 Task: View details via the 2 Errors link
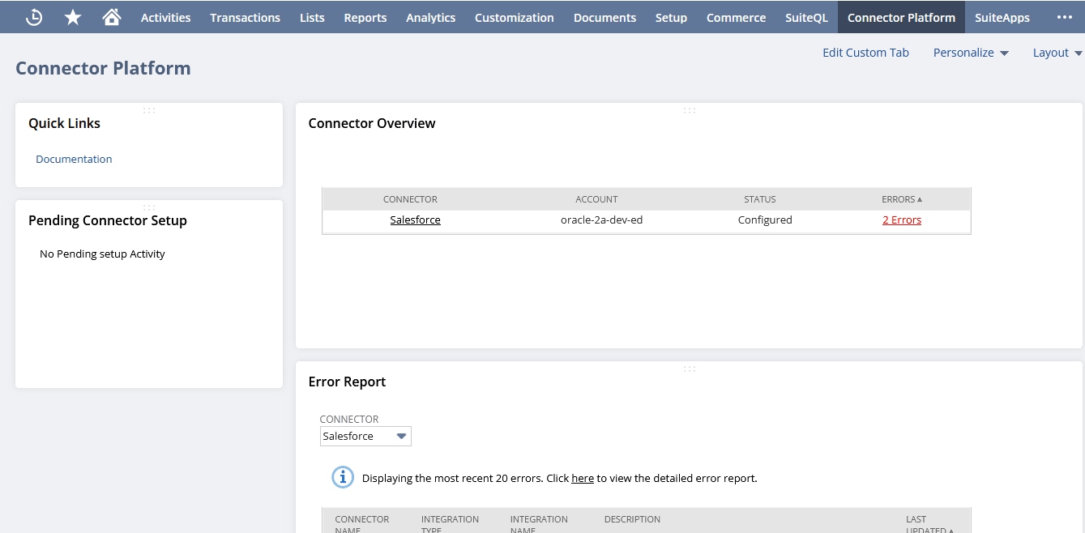(x=901, y=220)
